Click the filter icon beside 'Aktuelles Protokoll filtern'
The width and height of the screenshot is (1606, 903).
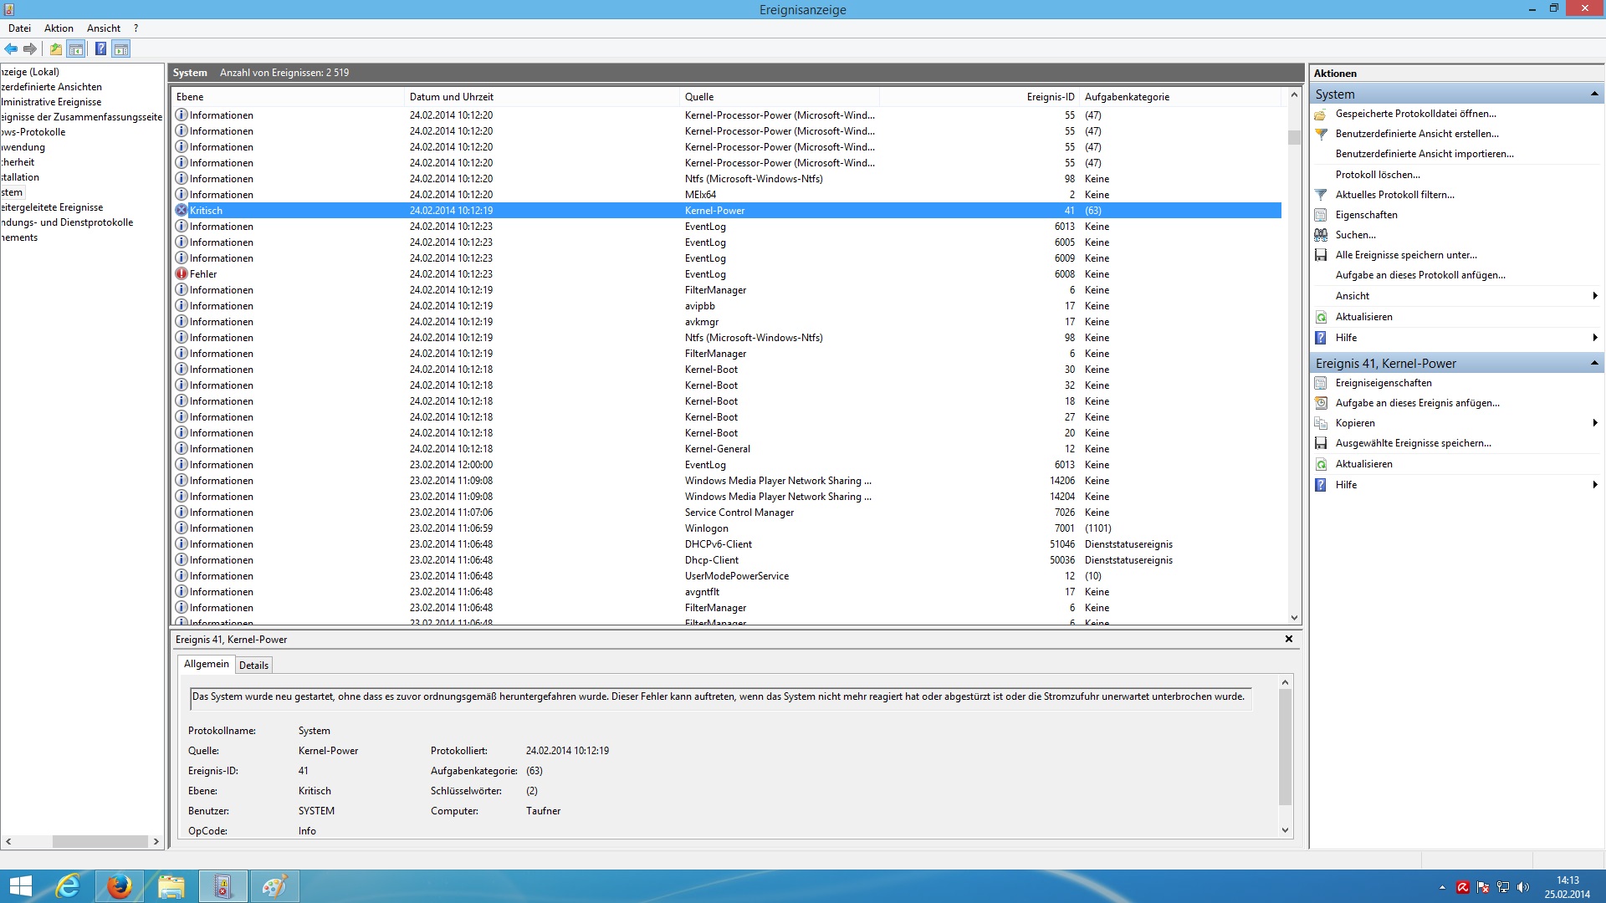[x=1321, y=195]
